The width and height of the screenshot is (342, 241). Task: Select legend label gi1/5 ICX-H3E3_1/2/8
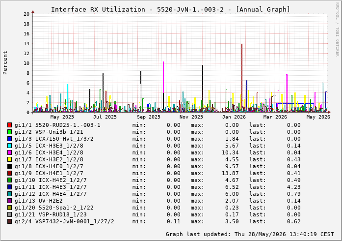tap(49, 146)
